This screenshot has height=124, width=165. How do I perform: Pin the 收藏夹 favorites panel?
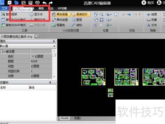[x=50, y=82]
